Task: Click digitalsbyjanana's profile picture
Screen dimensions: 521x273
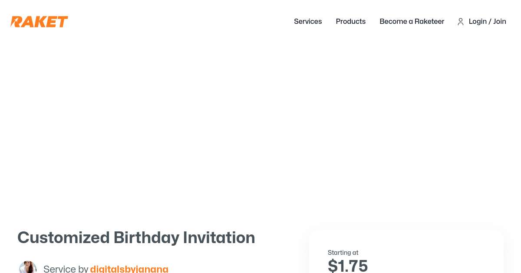Action: click(28, 267)
